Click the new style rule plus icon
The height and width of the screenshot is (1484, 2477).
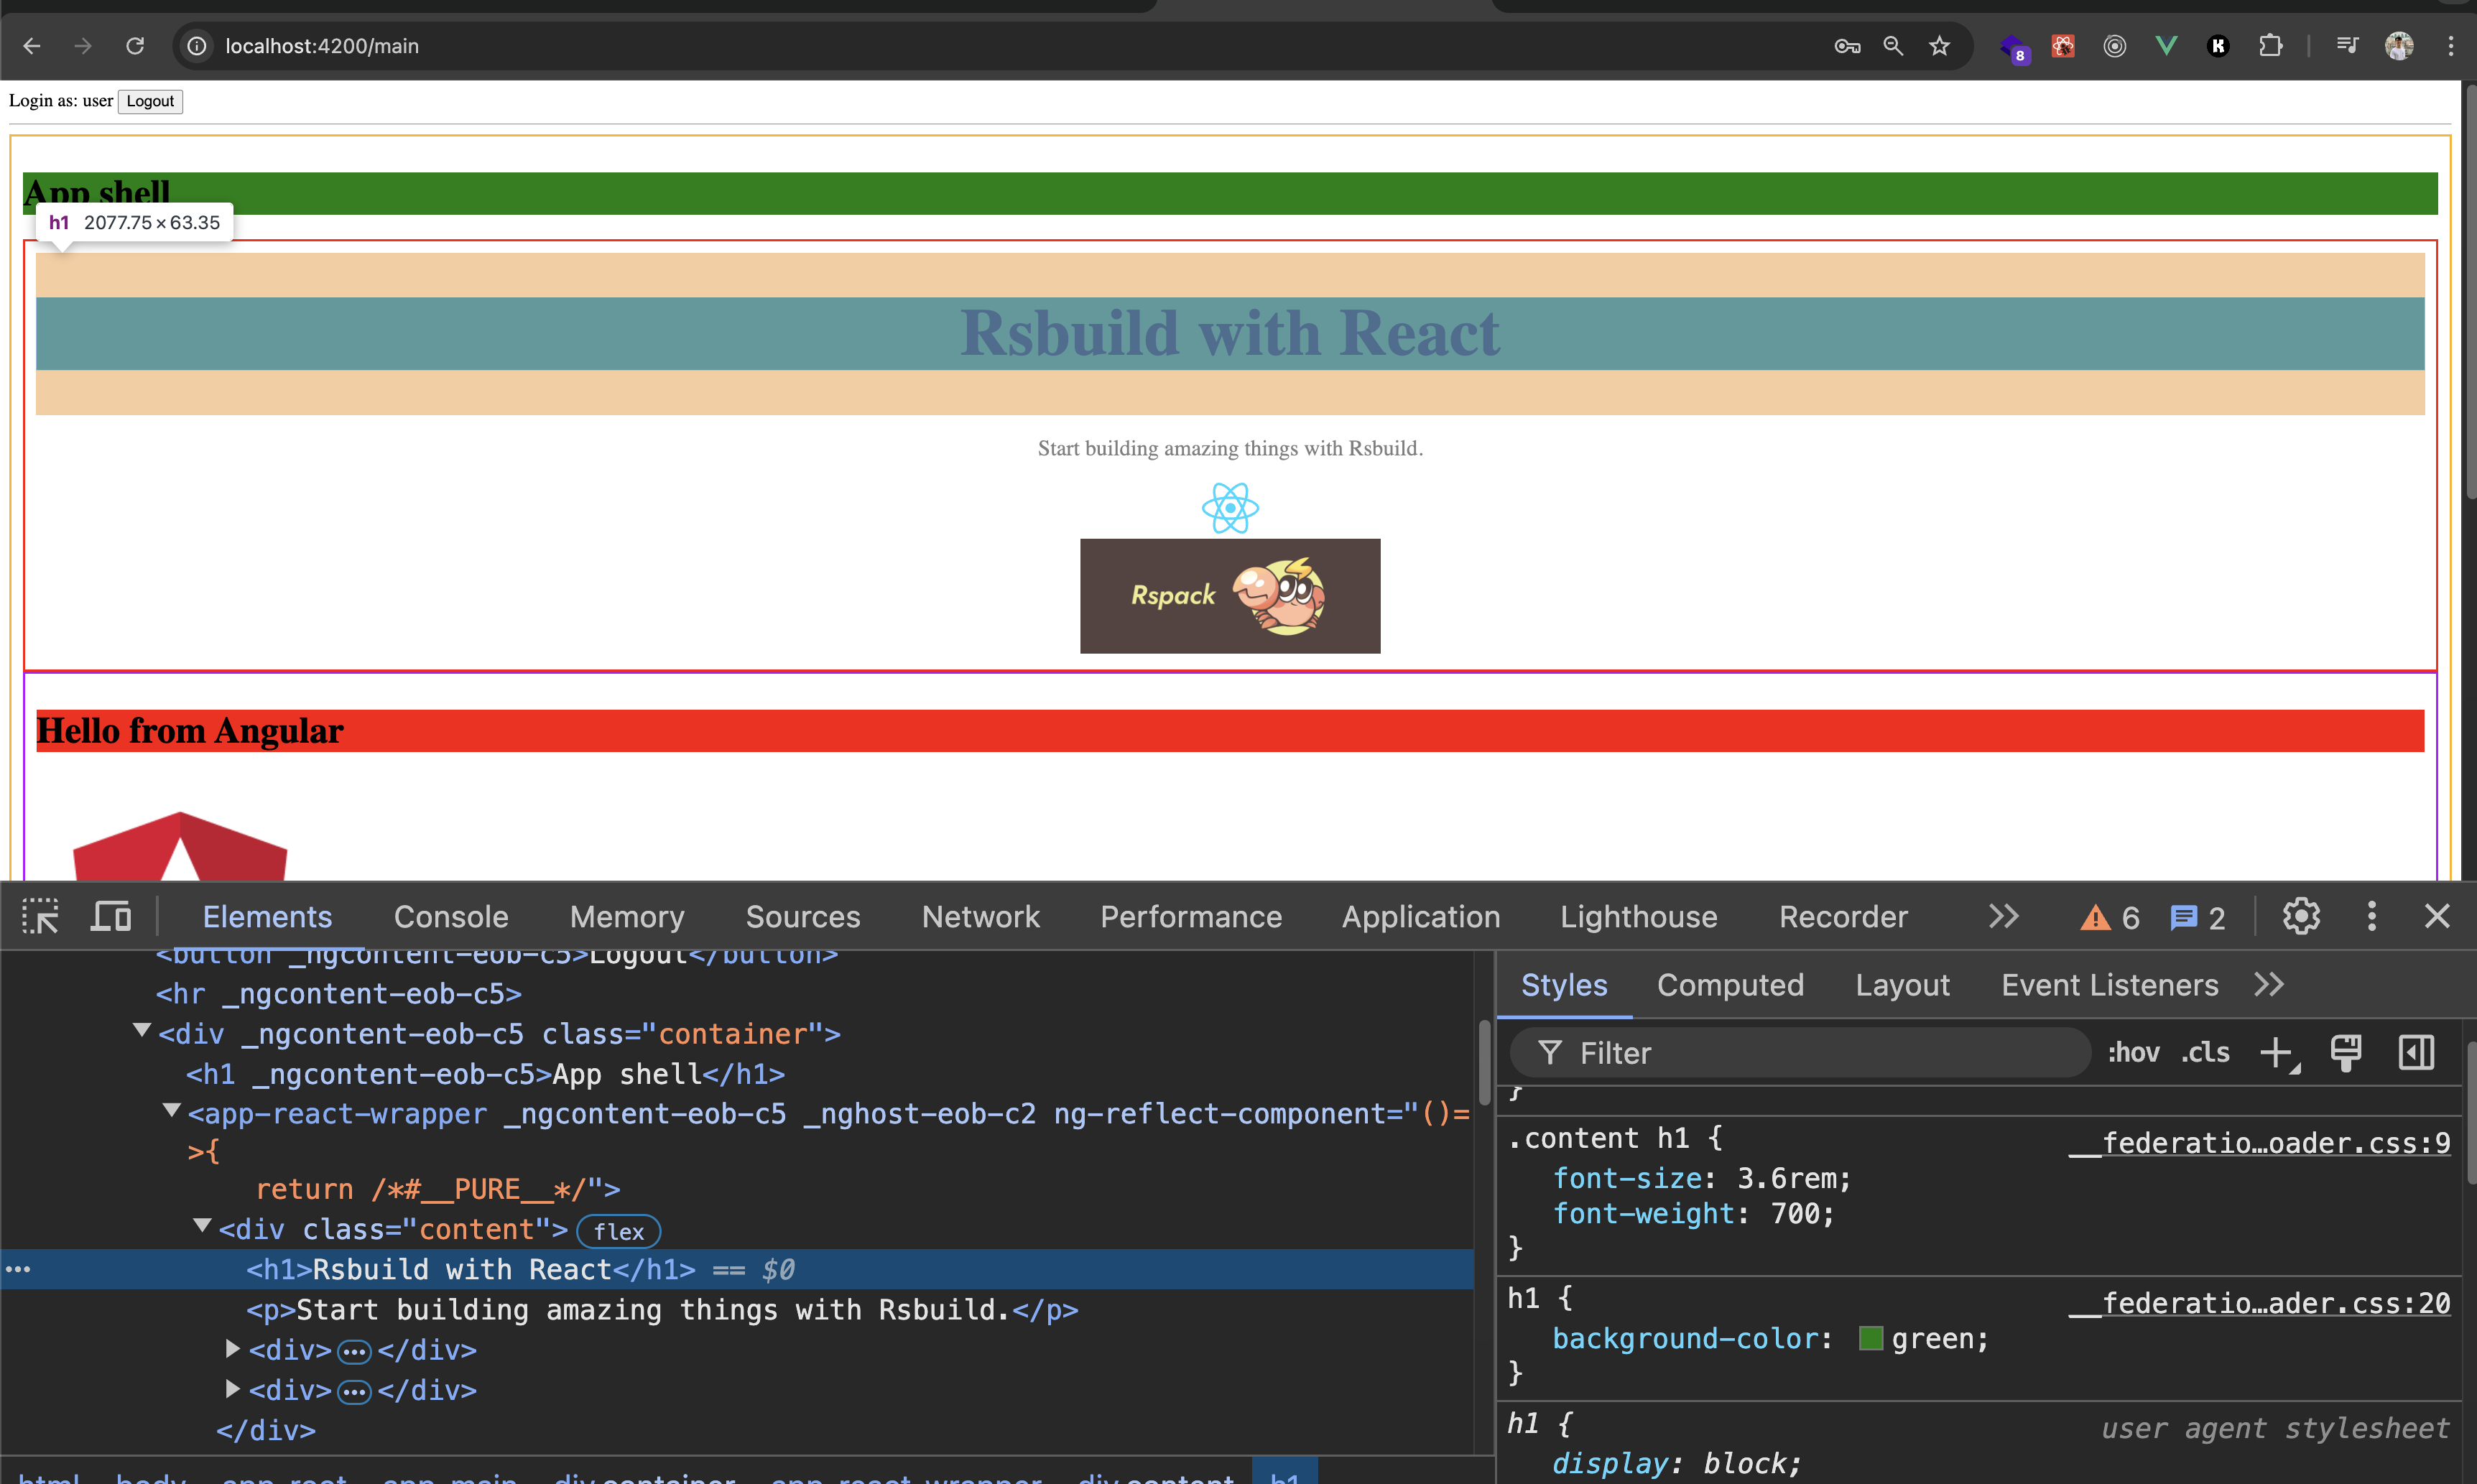point(2277,1052)
